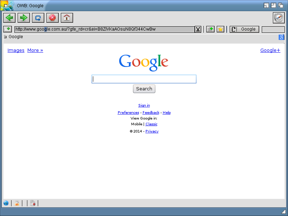Screen dimensions: 288x216
Task: Click the iconify window gadget
Action: point(266,5)
